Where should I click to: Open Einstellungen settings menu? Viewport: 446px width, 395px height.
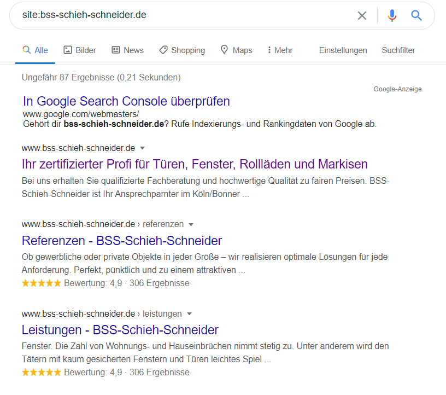(343, 50)
